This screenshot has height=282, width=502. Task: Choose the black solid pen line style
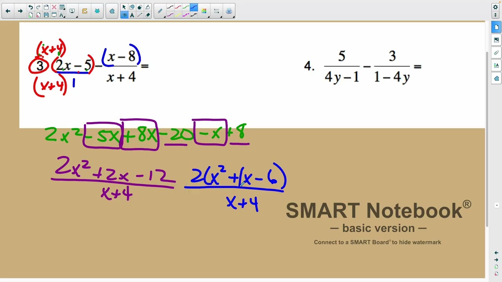point(170,7)
